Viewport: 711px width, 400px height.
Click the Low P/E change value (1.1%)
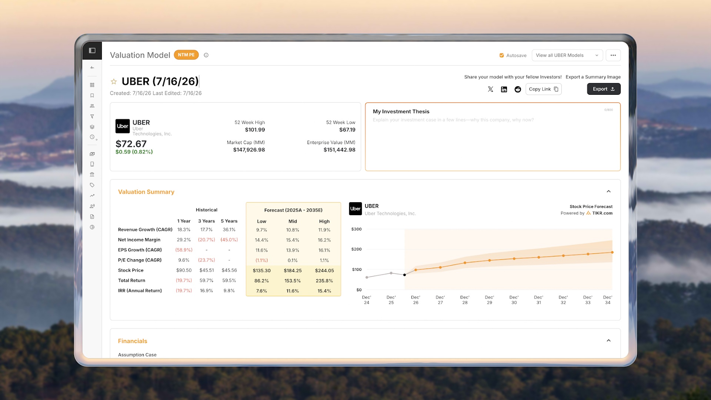[x=261, y=261]
